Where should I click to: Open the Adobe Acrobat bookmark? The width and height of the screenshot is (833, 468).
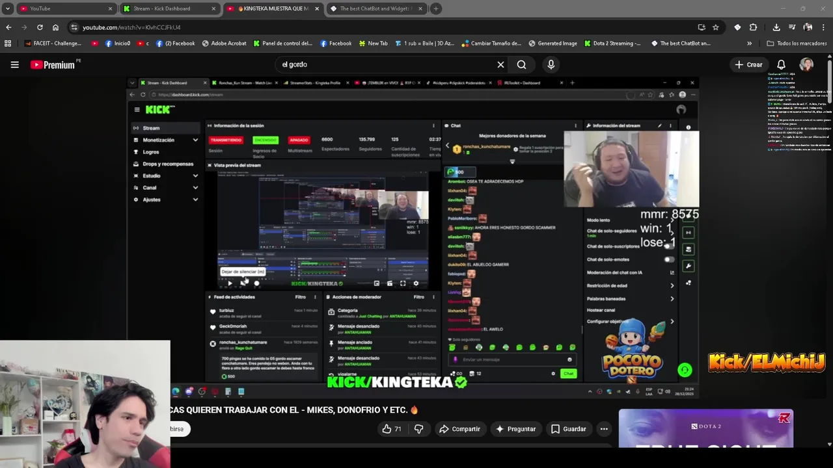224,44
